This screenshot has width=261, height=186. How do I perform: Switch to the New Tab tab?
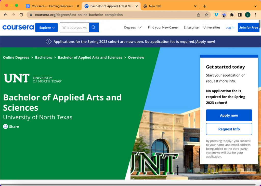pos(170,6)
